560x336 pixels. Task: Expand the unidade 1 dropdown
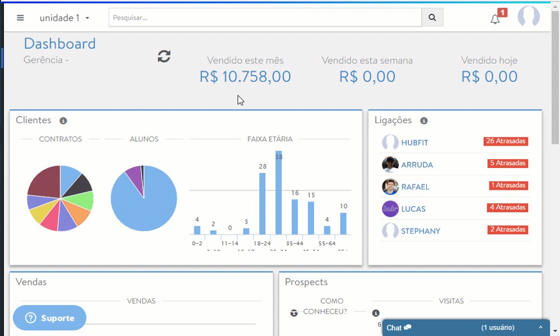point(65,18)
